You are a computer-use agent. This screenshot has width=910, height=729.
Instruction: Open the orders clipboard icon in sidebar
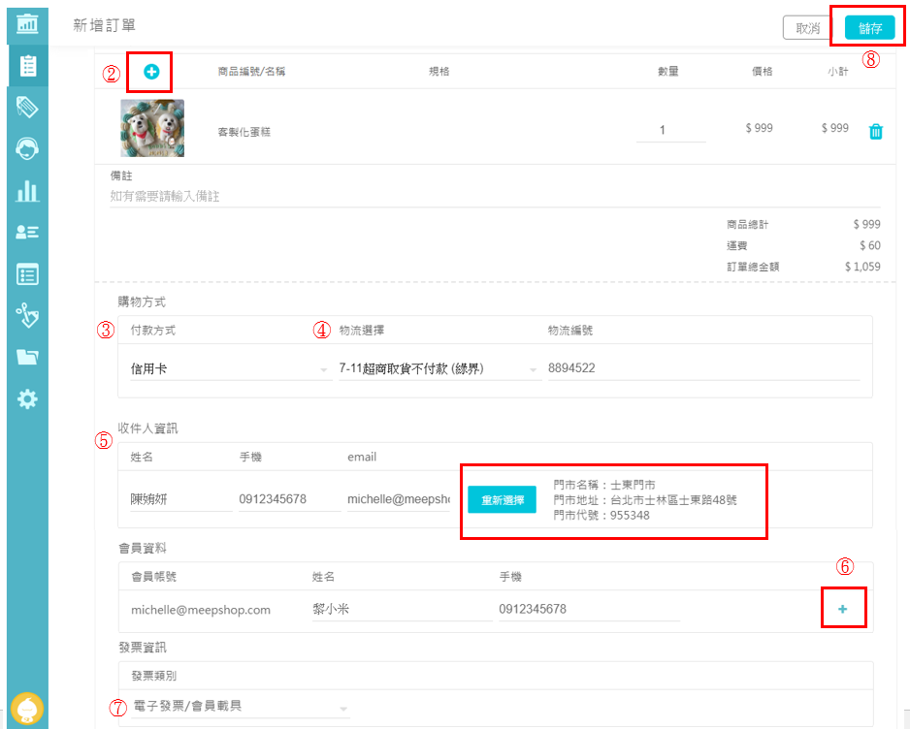(x=27, y=66)
